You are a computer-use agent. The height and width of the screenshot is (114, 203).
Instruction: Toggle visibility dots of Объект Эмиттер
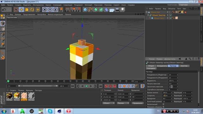tap(169, 15)
